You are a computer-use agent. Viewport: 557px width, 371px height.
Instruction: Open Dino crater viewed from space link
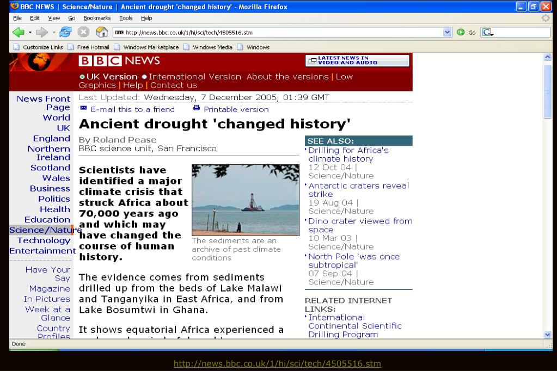pyautogui.click(x=360, y=225)
